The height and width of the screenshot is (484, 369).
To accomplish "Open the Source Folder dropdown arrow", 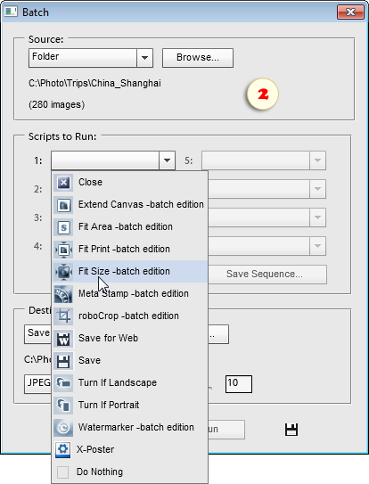I will (144, 58).
